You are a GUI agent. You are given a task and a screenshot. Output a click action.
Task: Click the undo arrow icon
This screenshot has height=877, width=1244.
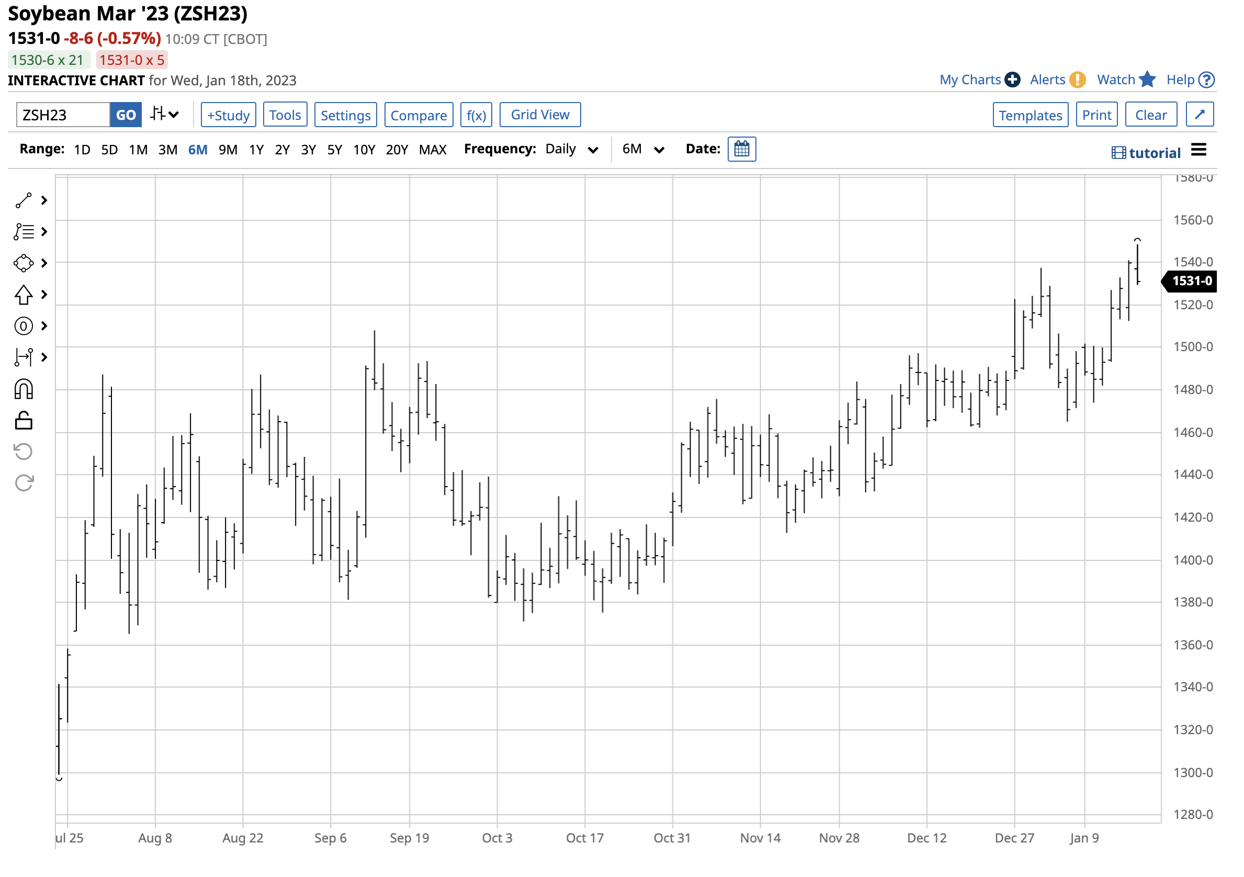(24, 452)
